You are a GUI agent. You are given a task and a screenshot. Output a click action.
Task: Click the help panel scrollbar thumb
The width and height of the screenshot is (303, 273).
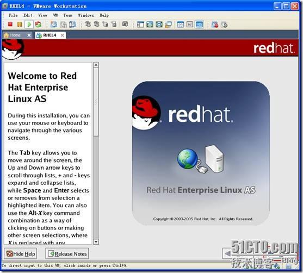96,102
